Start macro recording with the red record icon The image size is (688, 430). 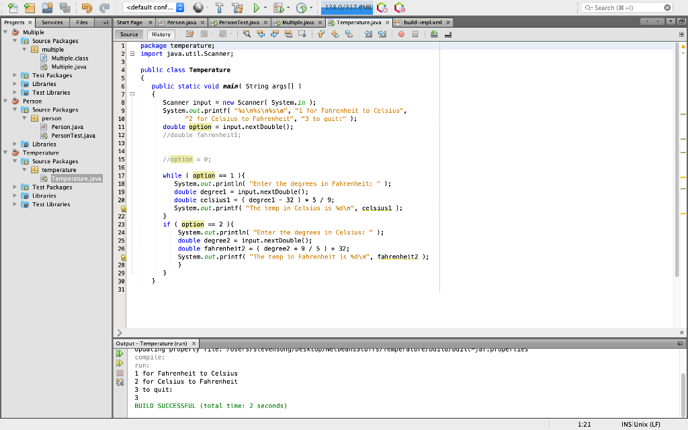402,34
